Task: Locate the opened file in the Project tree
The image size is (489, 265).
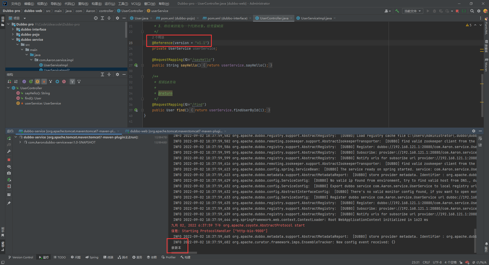Action: pyautogui.click(x=96, y=18)
